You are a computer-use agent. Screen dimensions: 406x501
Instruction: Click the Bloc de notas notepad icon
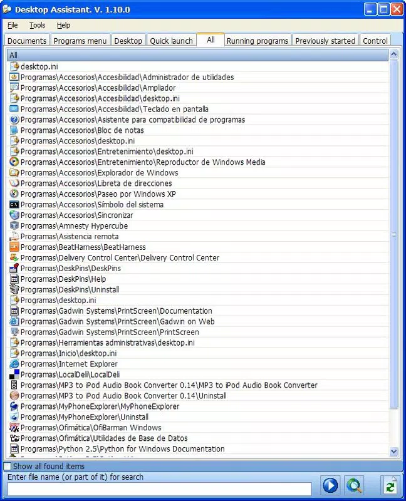click(x=14, y=130)
